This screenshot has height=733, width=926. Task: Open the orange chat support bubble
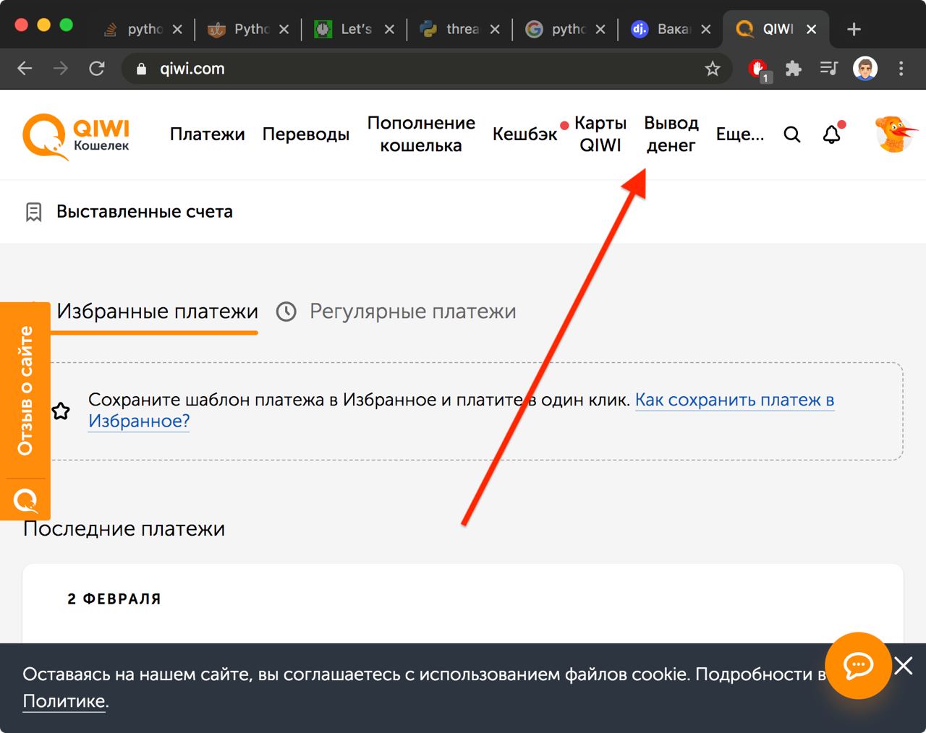[x=858, y=665]
